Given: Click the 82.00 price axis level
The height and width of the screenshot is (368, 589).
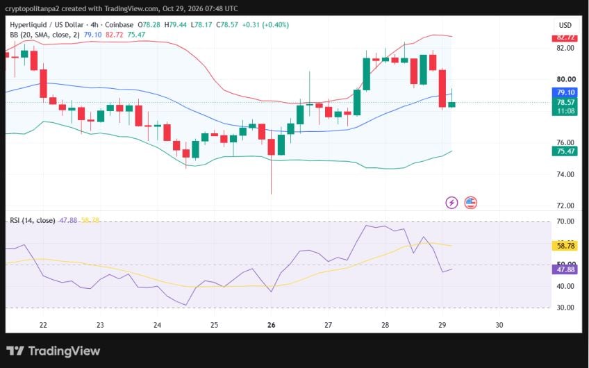Looking at the screenshot, I should (x=565, y=48).
